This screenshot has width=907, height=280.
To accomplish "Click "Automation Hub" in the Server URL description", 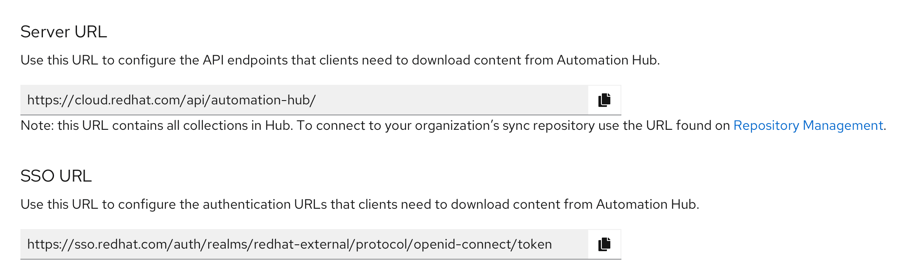I will pos(607,60).
